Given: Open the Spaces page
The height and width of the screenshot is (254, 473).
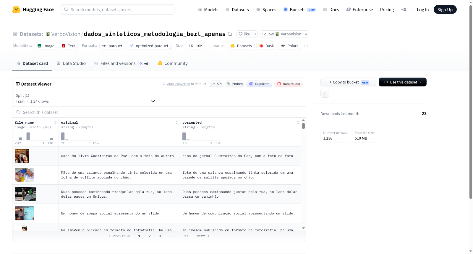Looking at the screenshot, I should [x=266, y=9].
